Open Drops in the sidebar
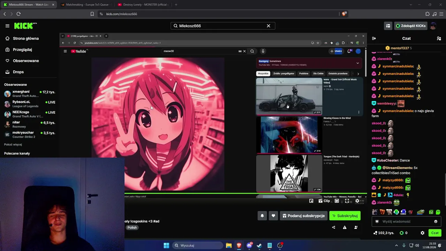The image size is (446, 251). tap(15, 72)
